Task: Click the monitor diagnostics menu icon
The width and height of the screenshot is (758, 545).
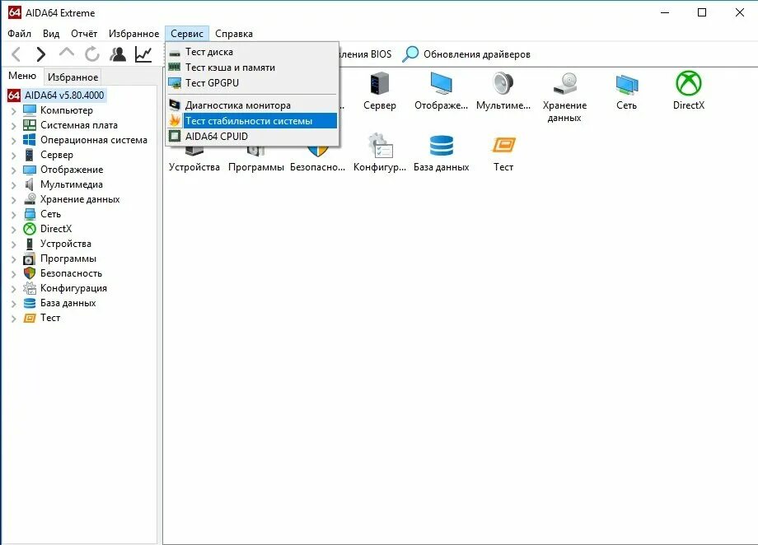Action: (175, 105)
